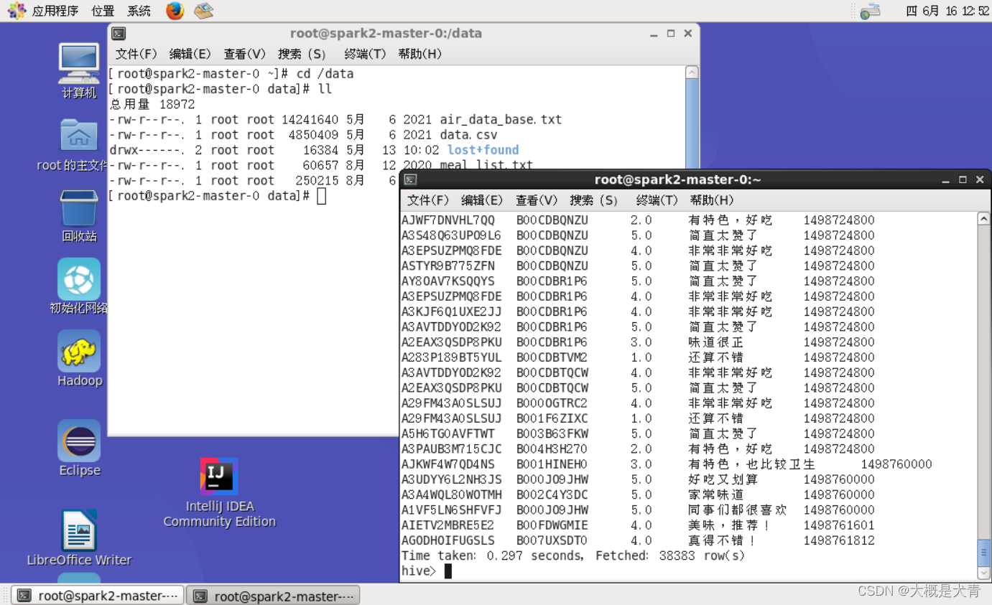Switch to second taskbar terminal button
Screen dimensions: 992x605
pyautogui.click(x=273, y=595)
